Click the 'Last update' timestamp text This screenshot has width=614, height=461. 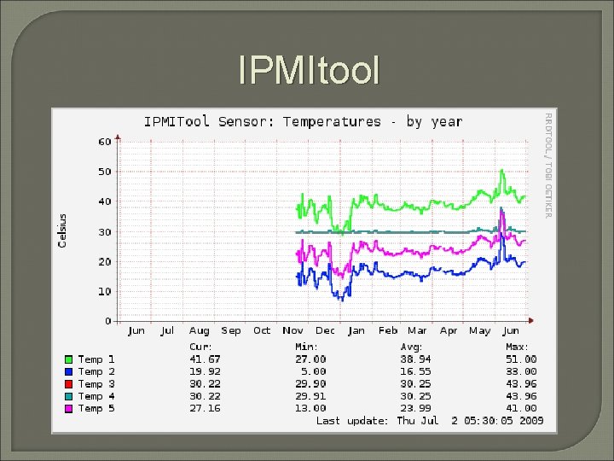(430, 421)
